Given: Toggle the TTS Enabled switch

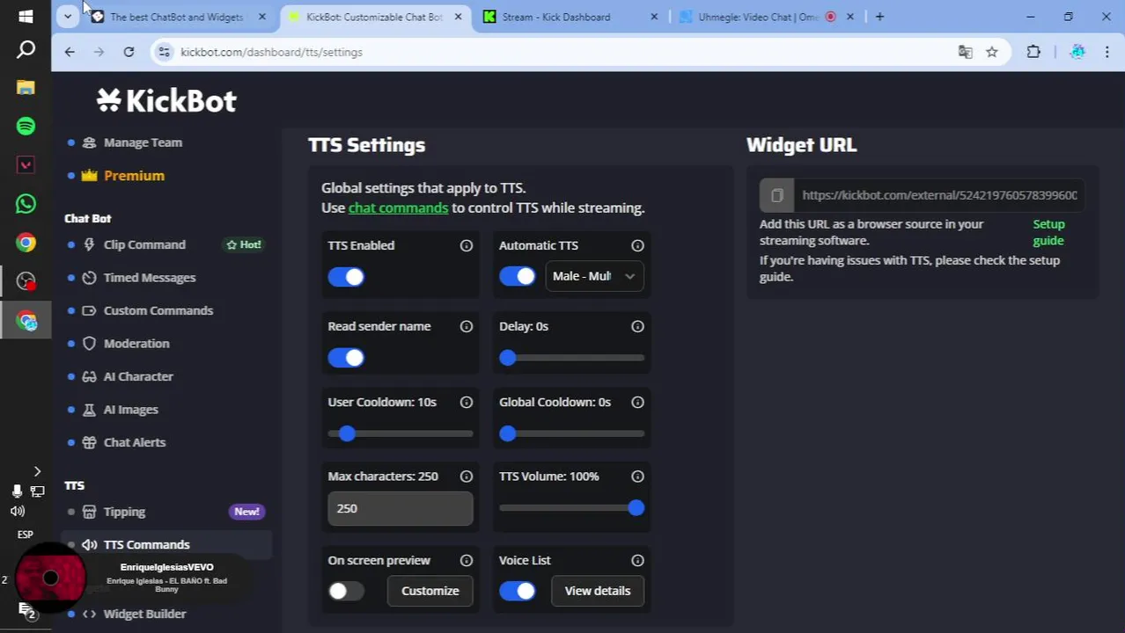Looking at the screenshot, I should 346,277.
